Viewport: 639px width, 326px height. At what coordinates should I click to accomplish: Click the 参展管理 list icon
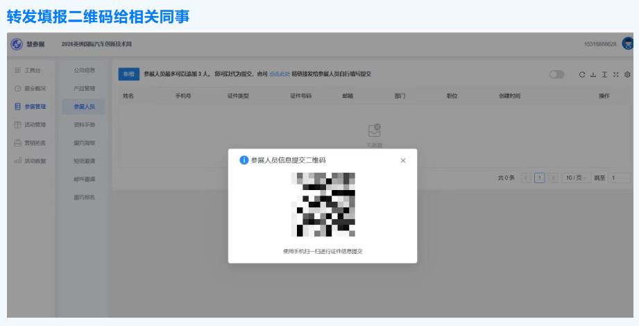pyautogui.click(x=17, y=107)
